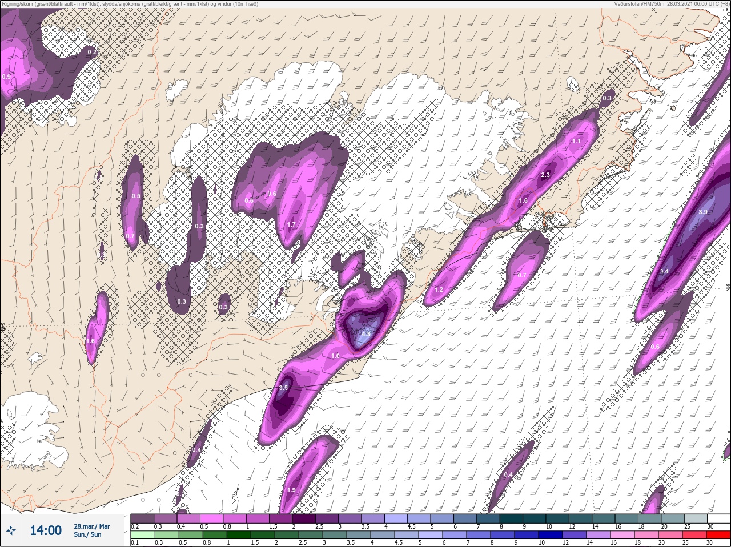Click the 0.2 precipitation value near the top left

click(91, 53)
